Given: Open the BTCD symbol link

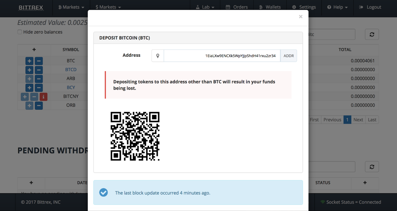Looking at the screenshot, I should (71, 70).
